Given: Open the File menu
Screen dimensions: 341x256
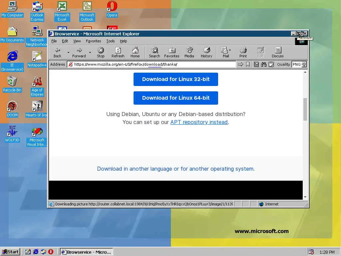Looking at the screenshot, I should tap(54, 41).
